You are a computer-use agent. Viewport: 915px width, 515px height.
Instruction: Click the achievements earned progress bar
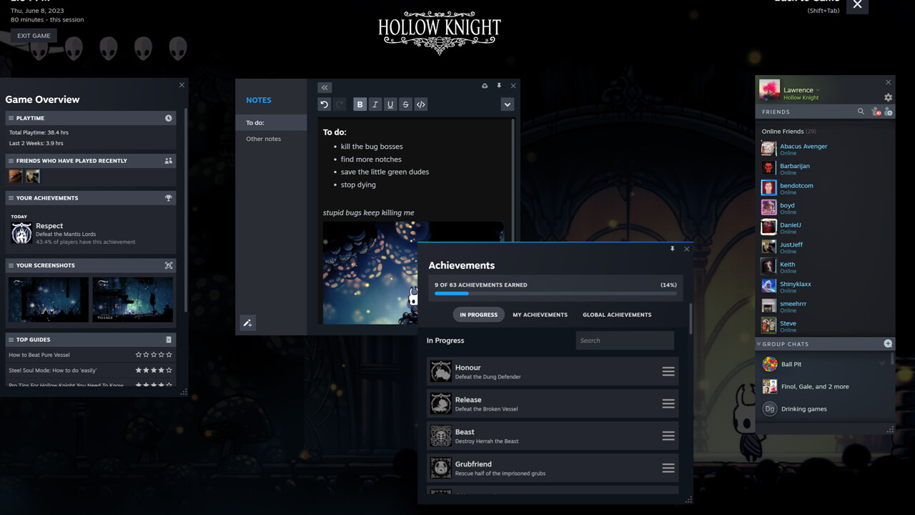[555, 293]
